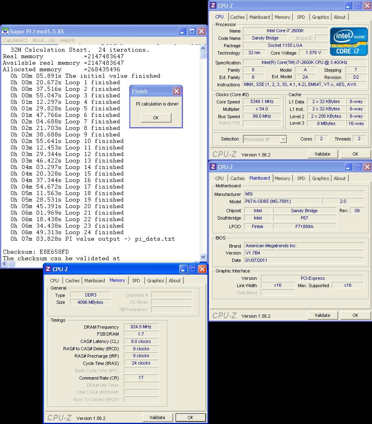Click the Core Voltage 1.576 V value
Viewport: 372px width, 424px height.
point(313,53)
